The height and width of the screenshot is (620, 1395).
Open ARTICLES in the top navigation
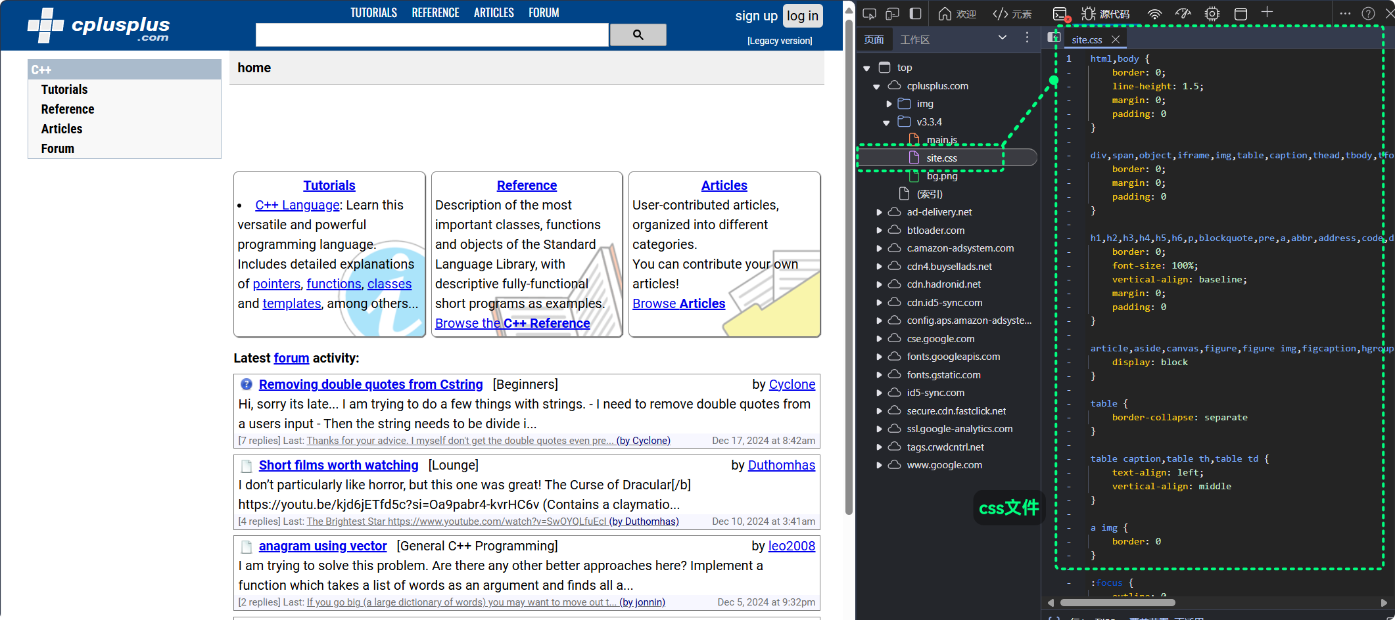pos(494,12)
